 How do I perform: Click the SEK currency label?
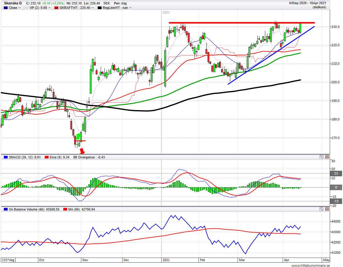(107, 3)
